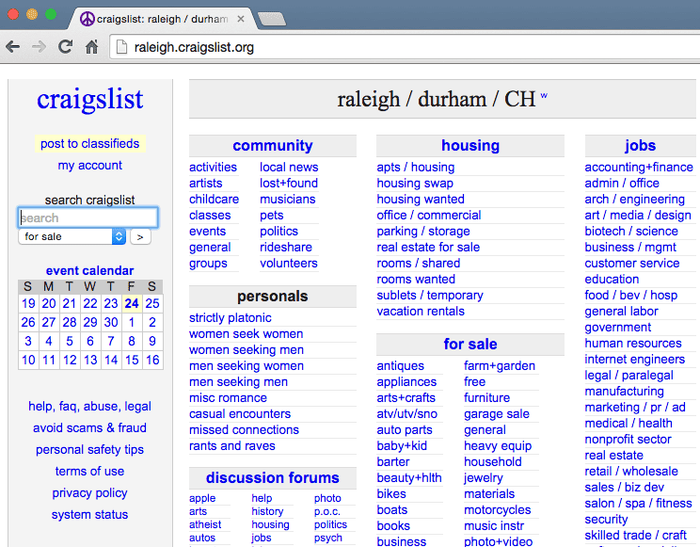The image size is (700, 547).
Task: Click the browser back arrow
Action: pyautogui.click(x=12, y=46)
